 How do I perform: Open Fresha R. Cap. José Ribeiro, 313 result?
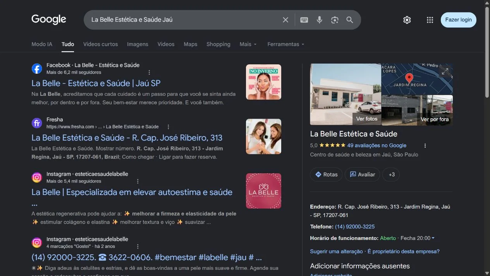point(127,138)
